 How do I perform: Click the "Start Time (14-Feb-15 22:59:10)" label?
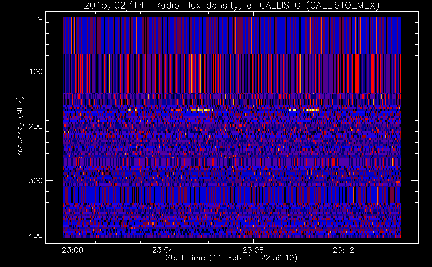(x=231, y=258)
